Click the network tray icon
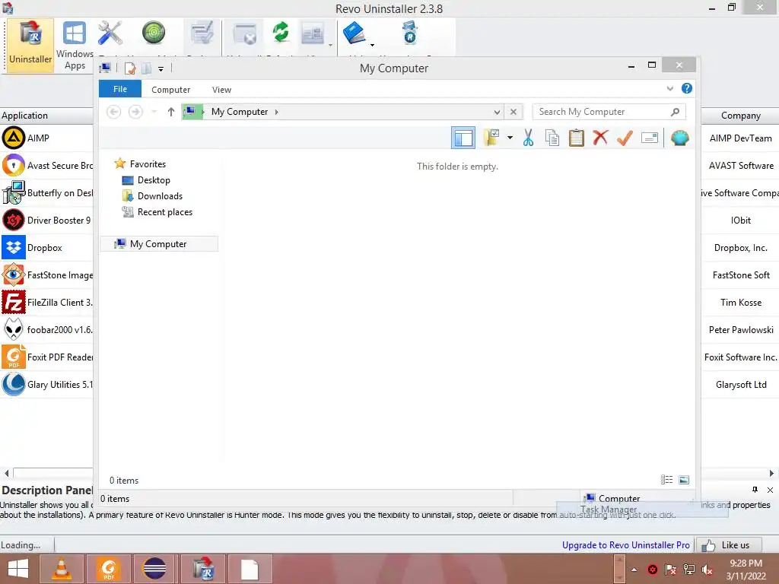 689,570
